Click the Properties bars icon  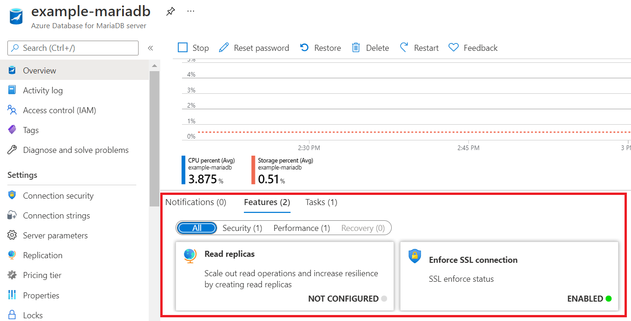(x=12, y=295)
